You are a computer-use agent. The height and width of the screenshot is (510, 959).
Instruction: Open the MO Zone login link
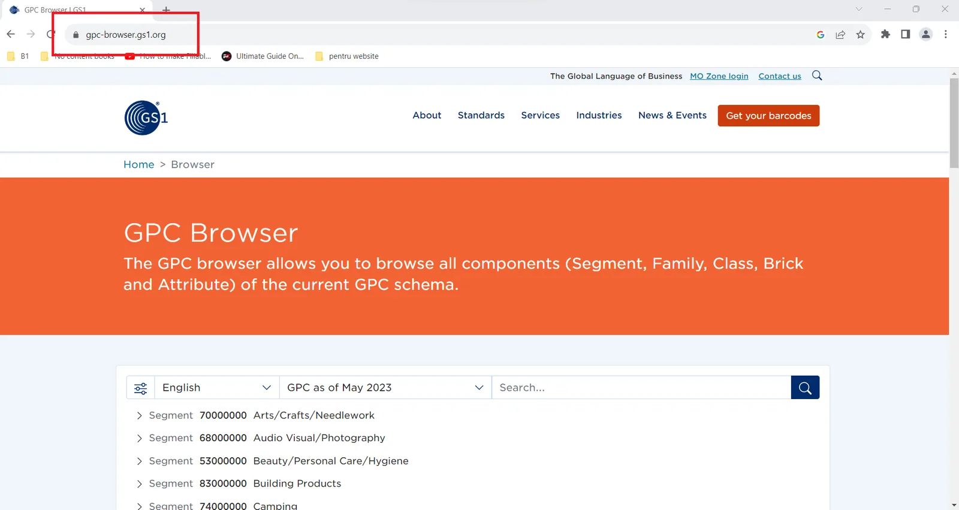pos(719,76)
